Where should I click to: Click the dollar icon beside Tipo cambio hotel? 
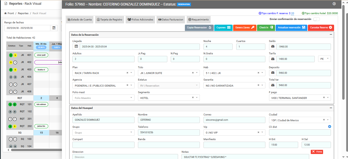coord(303,13)
